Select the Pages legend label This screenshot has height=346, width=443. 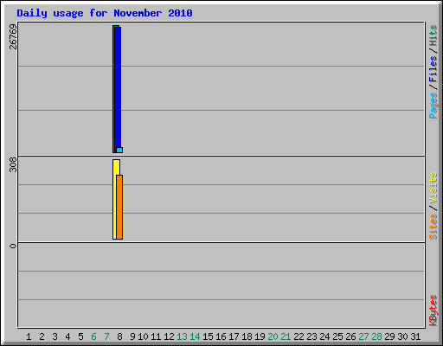tap(433, 106)
